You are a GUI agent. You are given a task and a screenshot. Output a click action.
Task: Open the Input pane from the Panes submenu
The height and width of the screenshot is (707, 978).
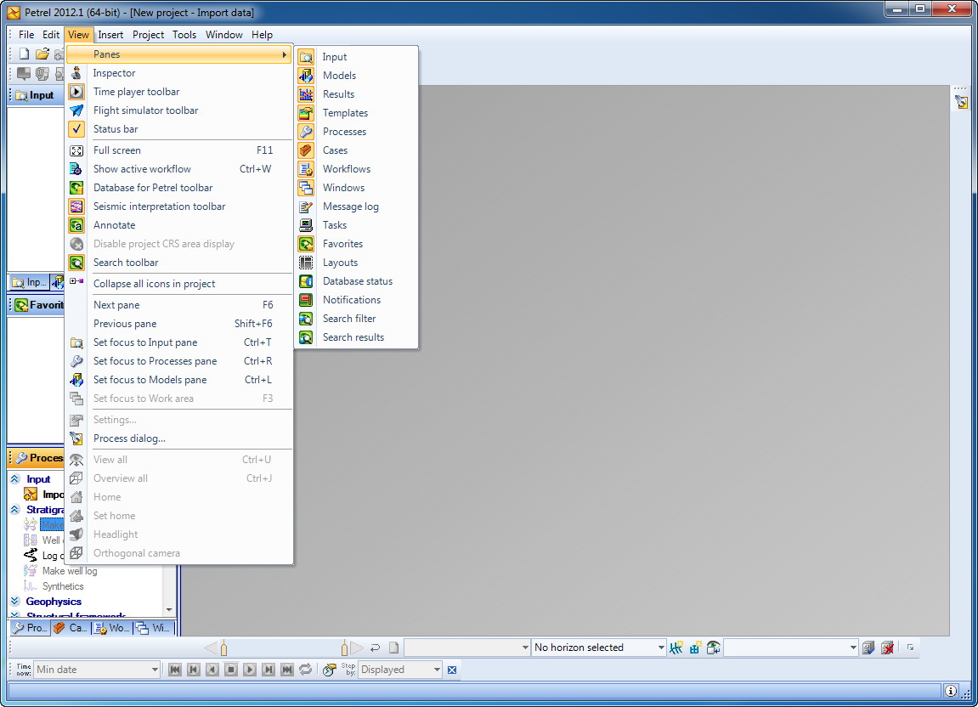click(356, 57)
